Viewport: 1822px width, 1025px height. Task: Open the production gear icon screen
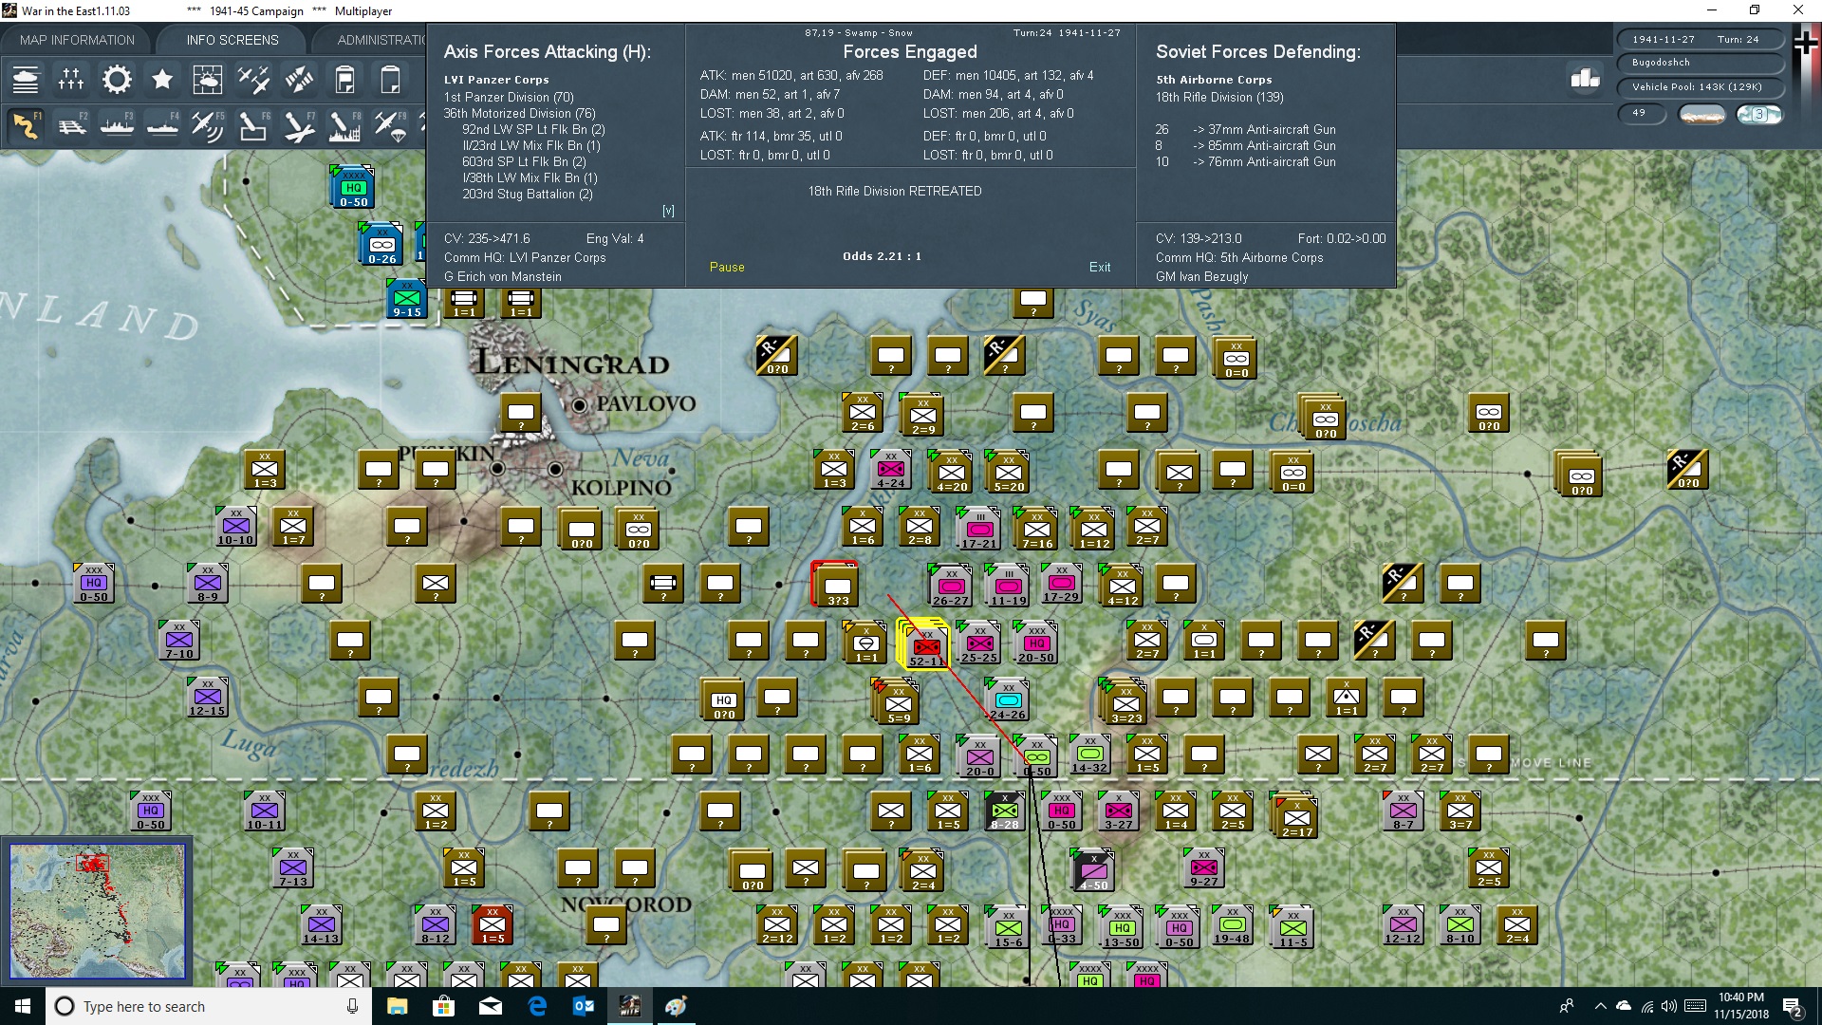117,80
